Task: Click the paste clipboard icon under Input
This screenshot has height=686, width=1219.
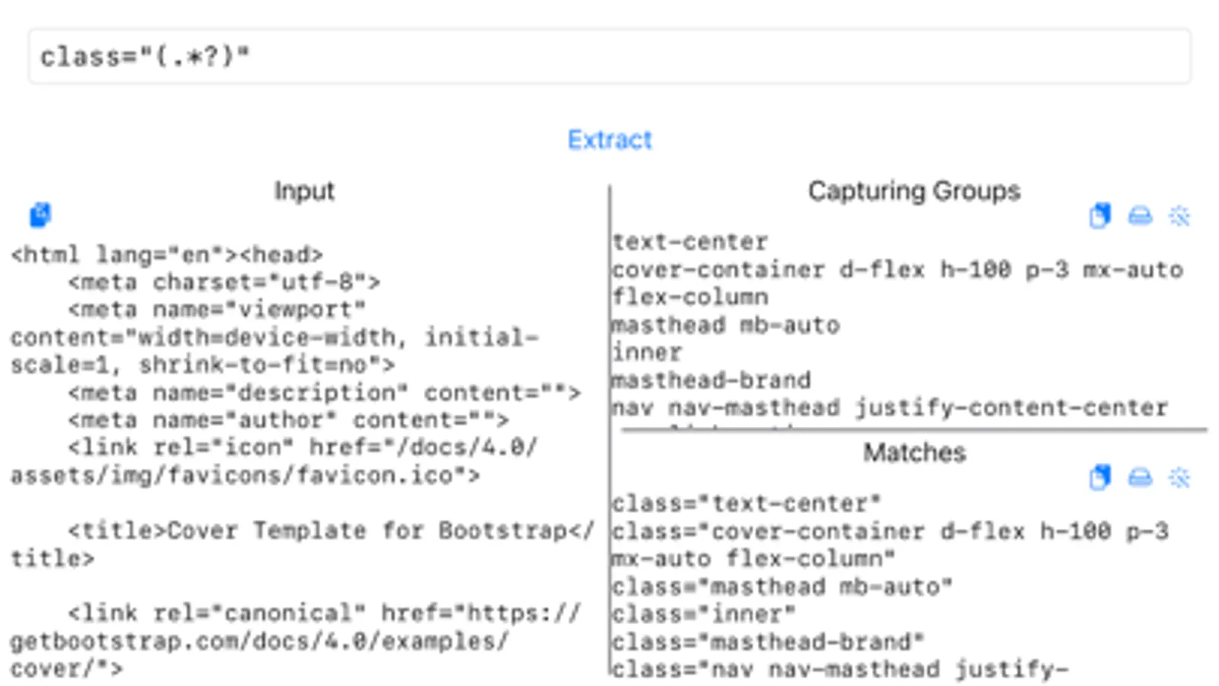Action: coord(40,215)
